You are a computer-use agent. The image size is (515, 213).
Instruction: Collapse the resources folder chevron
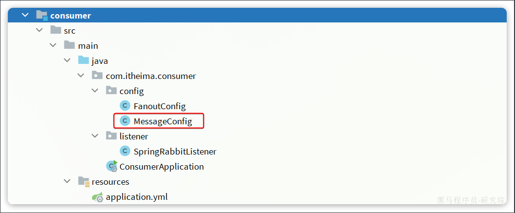coord(67,181)
